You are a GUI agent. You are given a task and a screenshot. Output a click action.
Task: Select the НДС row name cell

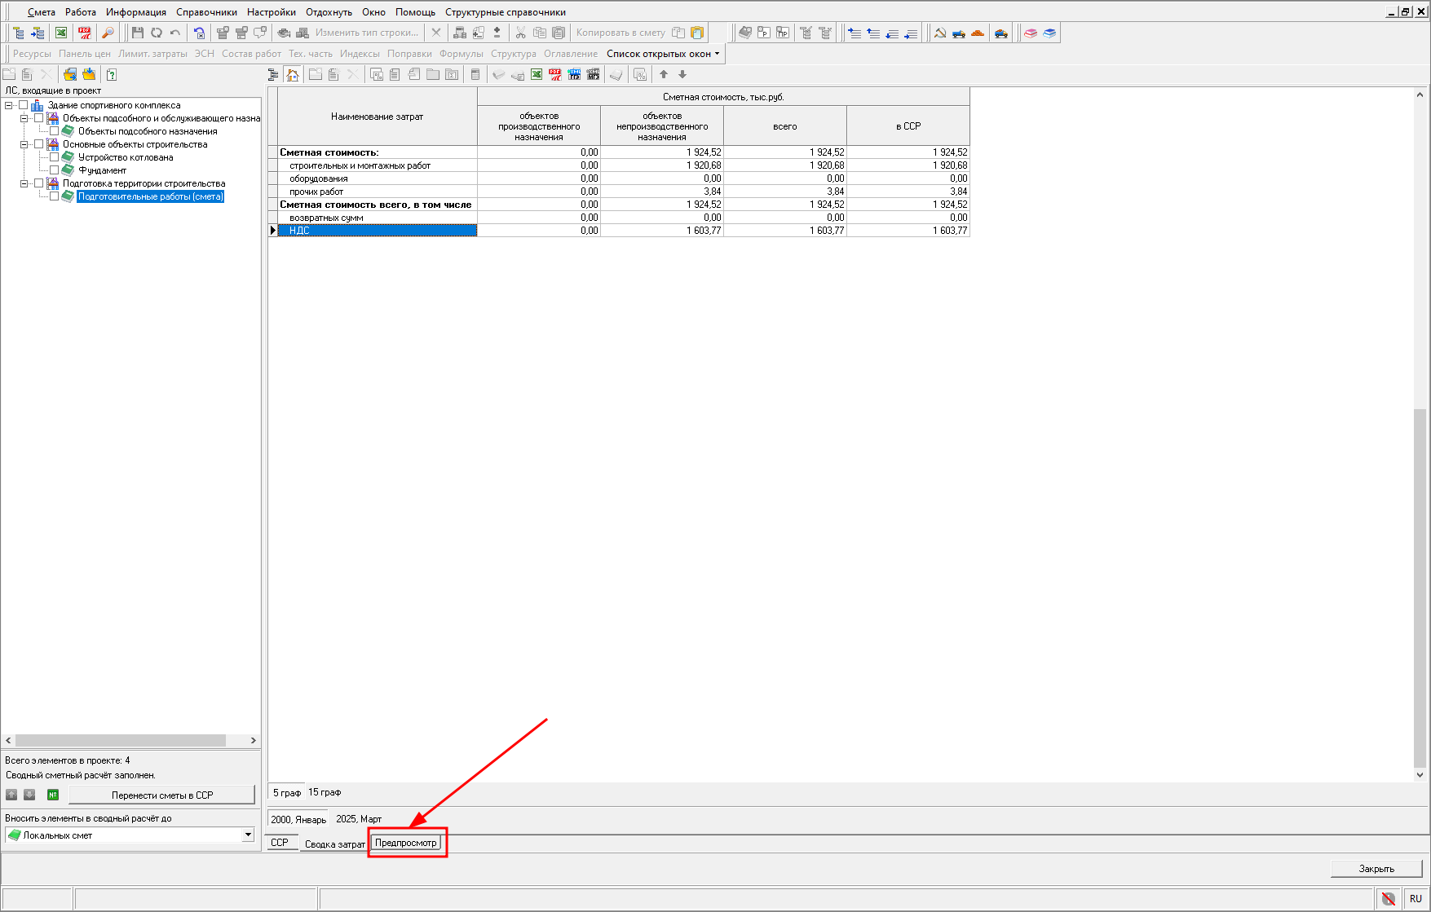click(x=378, y=231)
